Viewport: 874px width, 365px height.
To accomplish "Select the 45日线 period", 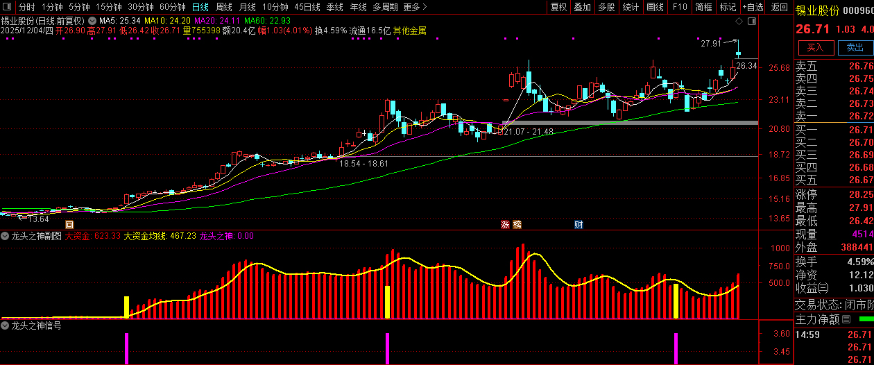I will coord(307,7).
